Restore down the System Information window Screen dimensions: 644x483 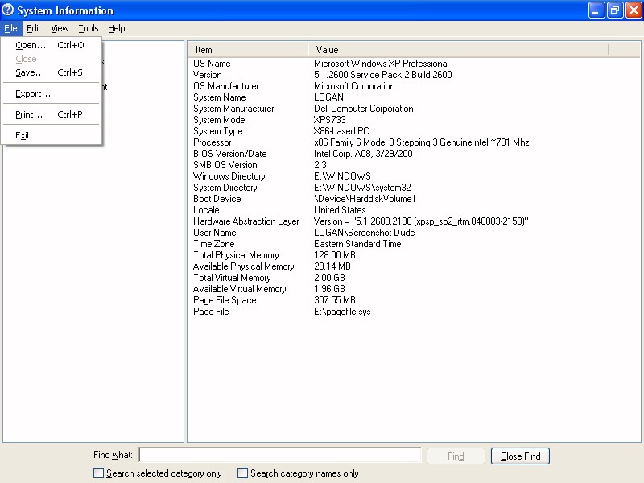pos(615,10)
